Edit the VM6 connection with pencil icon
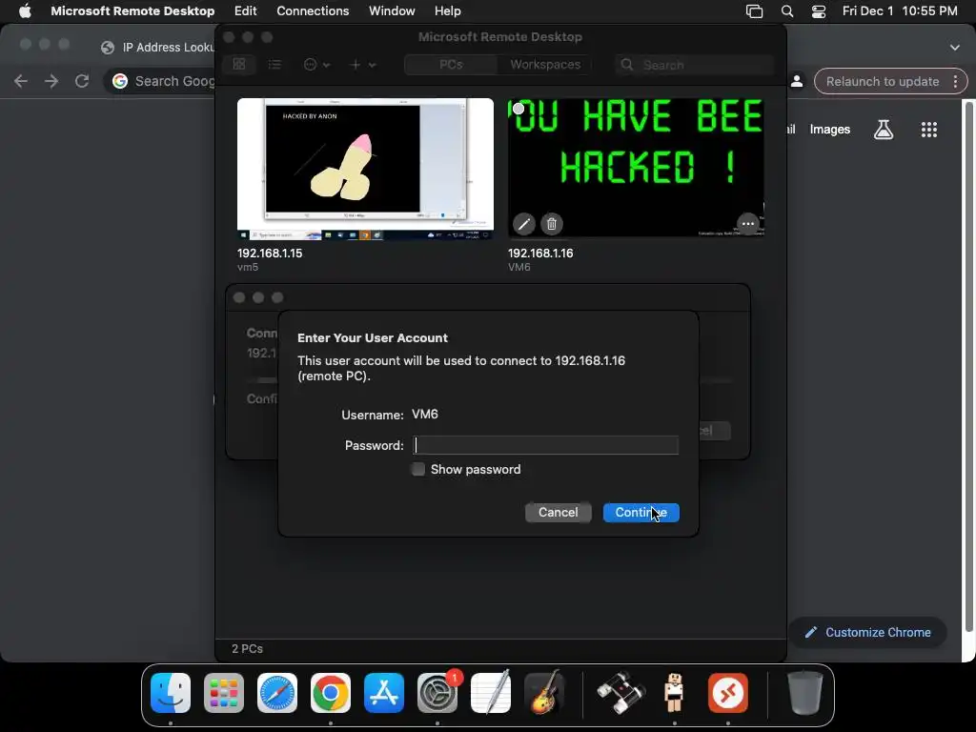The height and width of the screenshot is (732, 976). tap(524, 223)
